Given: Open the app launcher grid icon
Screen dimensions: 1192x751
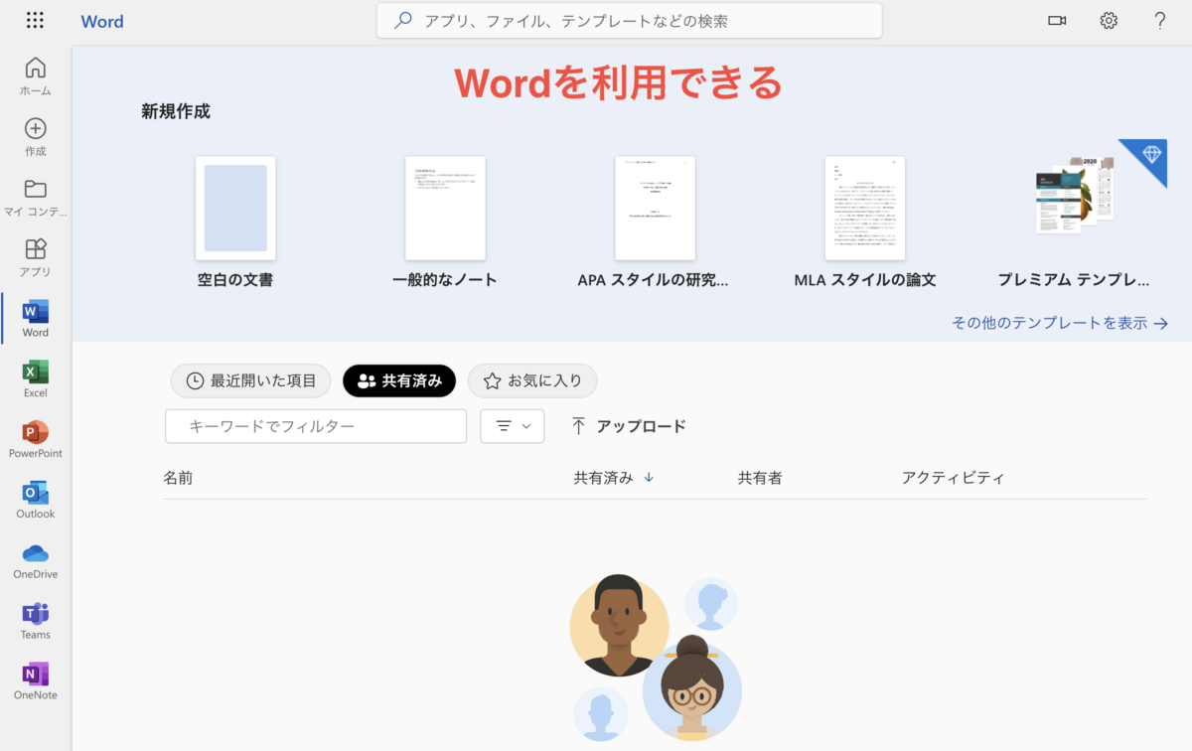Looking at the screenshot, I should (35, 20).
